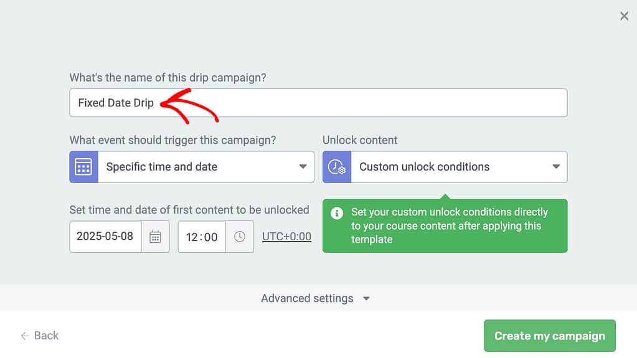The image size is (637, 358).
Task: Close the dialog with the X icon
Action: pos(624,16)
